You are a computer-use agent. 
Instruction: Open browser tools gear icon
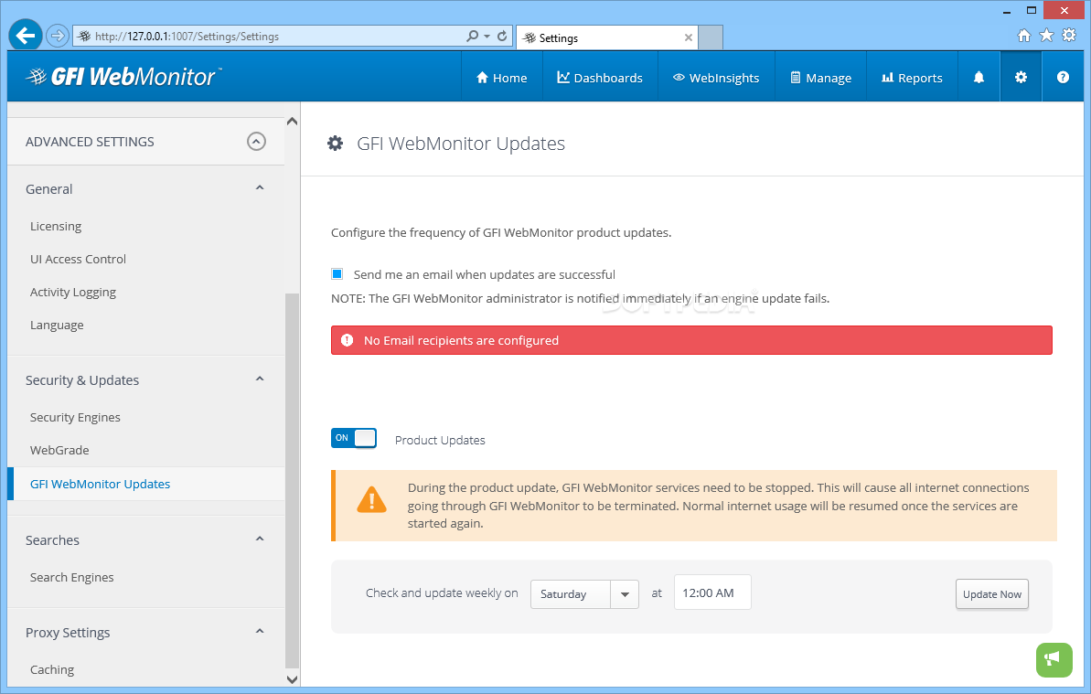[x=1069, y=36]
